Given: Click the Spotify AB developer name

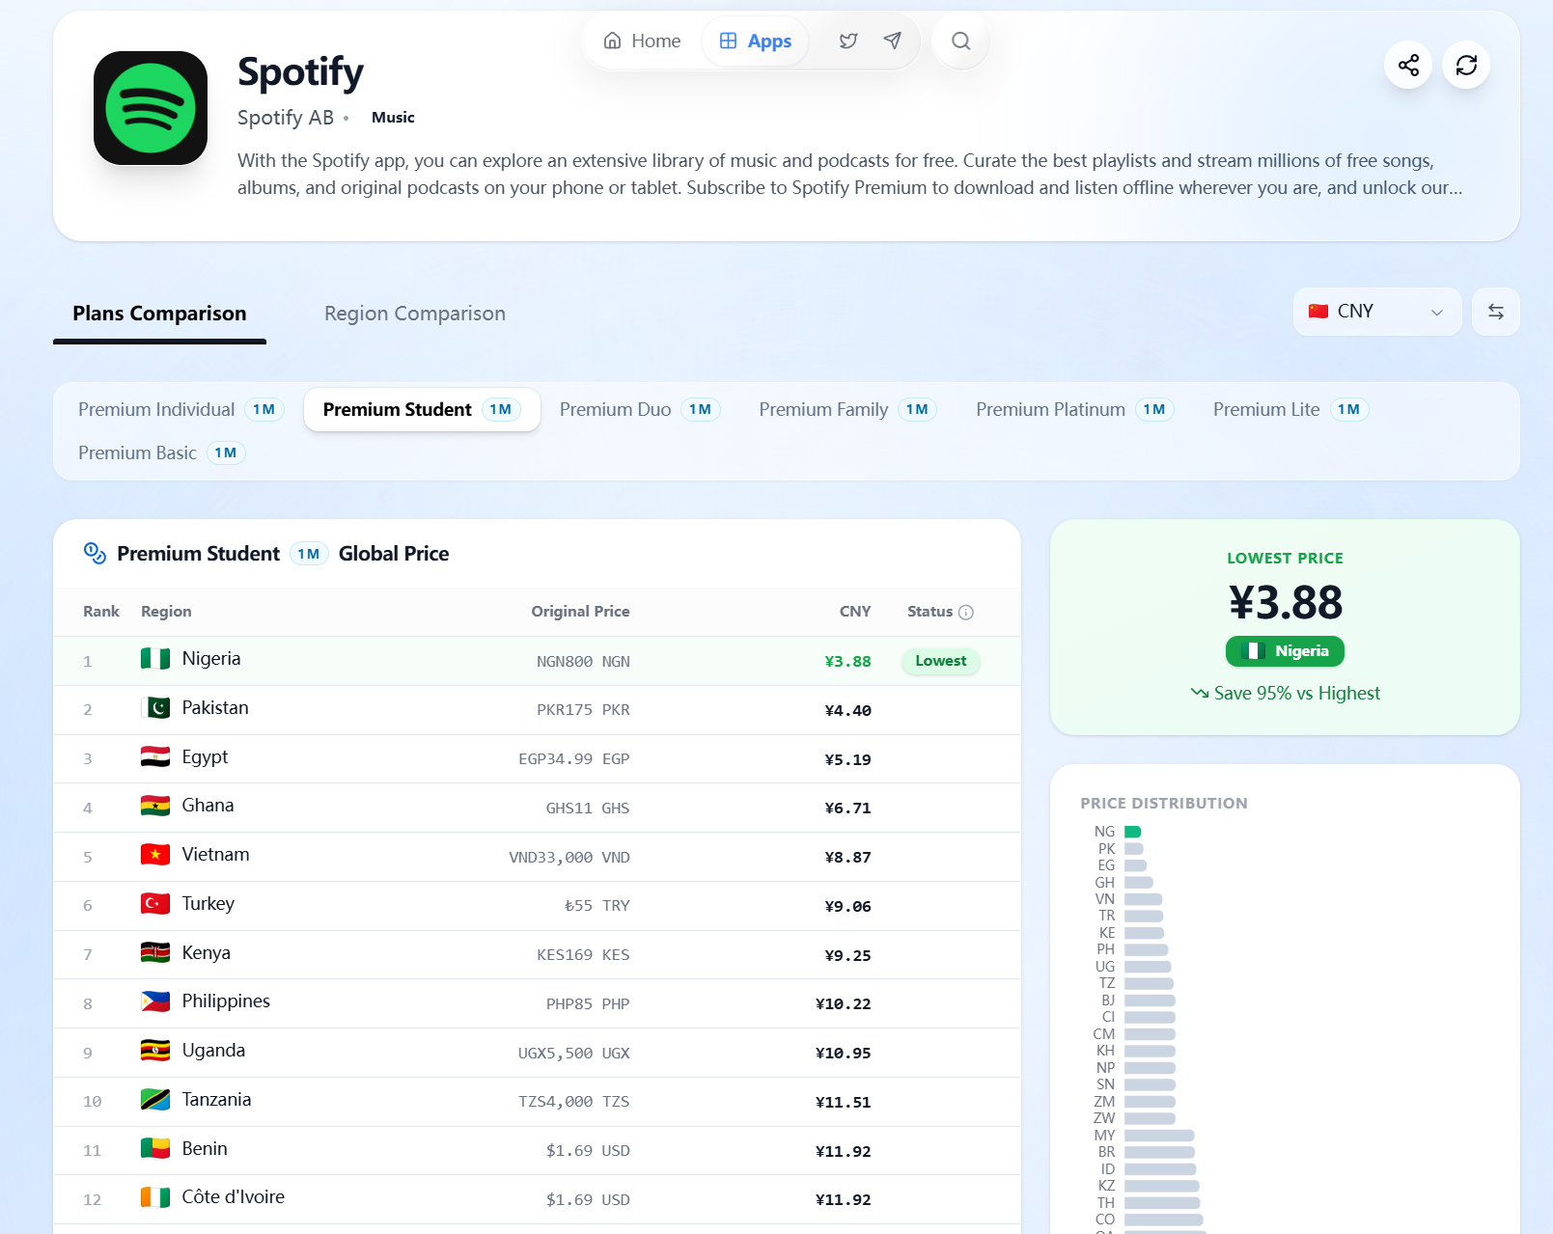Looking at the screenshot, I should coord(286,118).
